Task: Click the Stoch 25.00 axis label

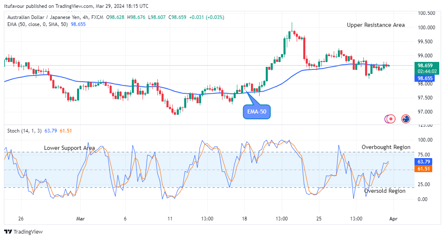Action: pyautogui.click(x=424, y=185)
